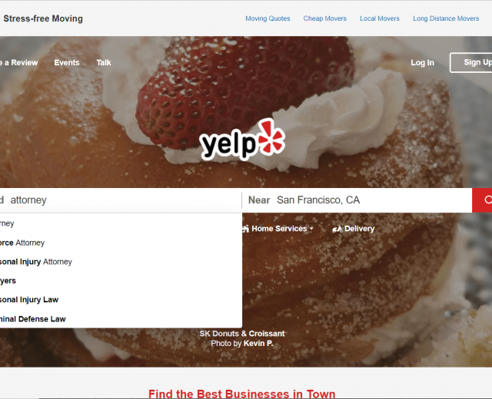Expand the Home Services dropdown arrow

311,229
